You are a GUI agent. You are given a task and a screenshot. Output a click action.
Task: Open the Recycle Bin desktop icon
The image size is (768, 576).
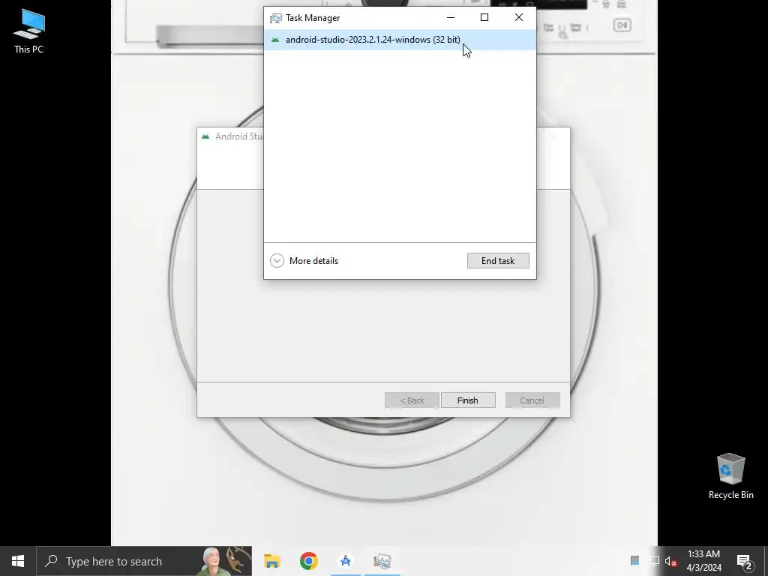[730, 476]
